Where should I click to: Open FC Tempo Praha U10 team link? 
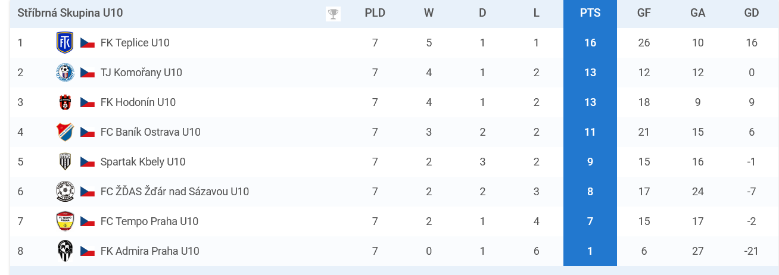click(x=149, y=221)
